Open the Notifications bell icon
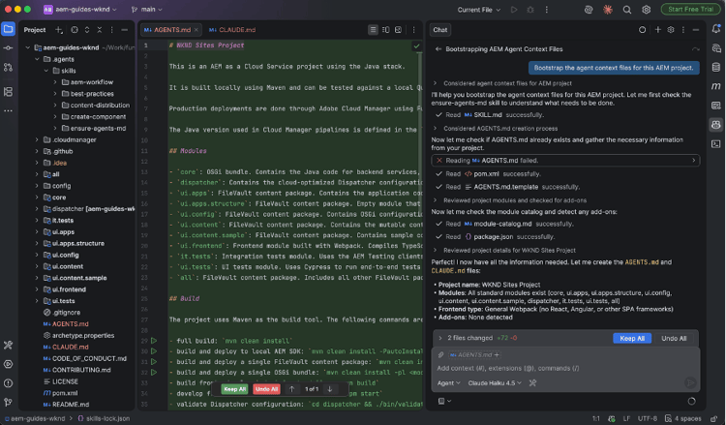The height and width of the screenshot is (425, 726). click(715, 29)
